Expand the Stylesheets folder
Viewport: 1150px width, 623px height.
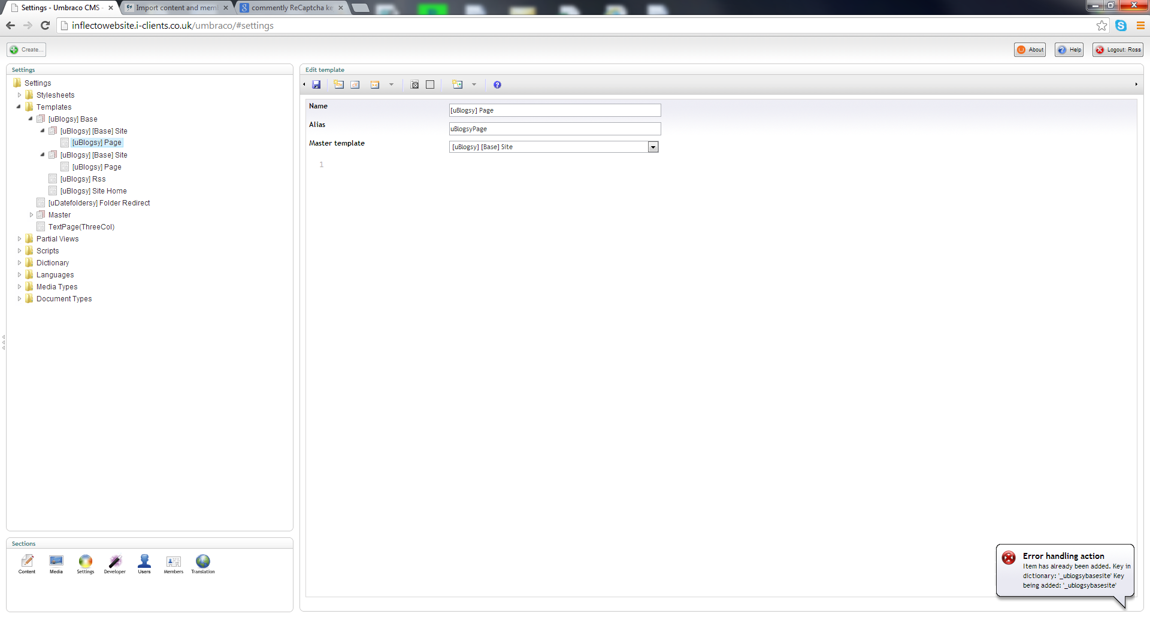(19, 95)
